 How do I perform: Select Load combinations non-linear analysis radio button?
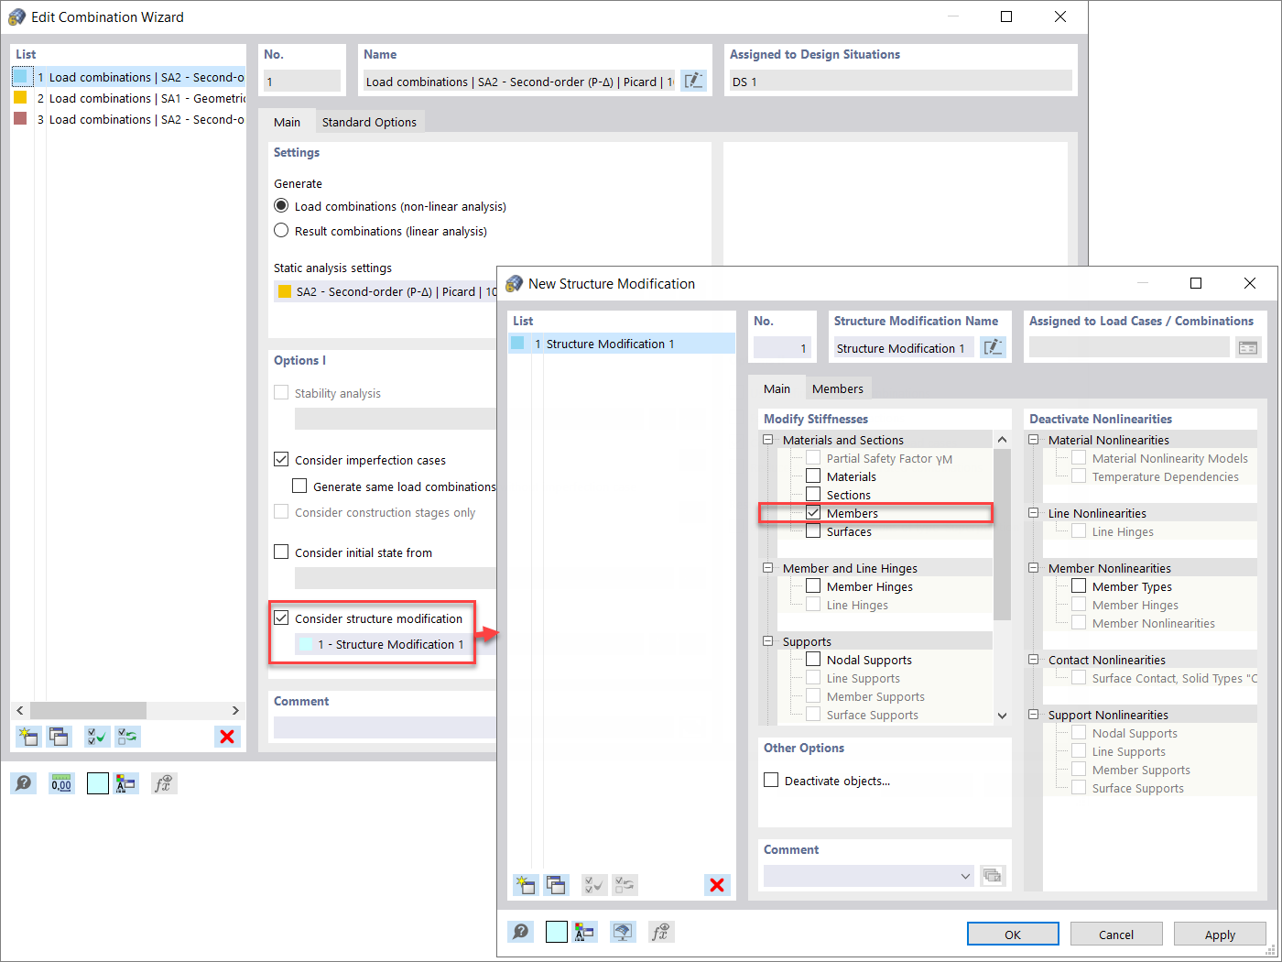tap(281, 205)
